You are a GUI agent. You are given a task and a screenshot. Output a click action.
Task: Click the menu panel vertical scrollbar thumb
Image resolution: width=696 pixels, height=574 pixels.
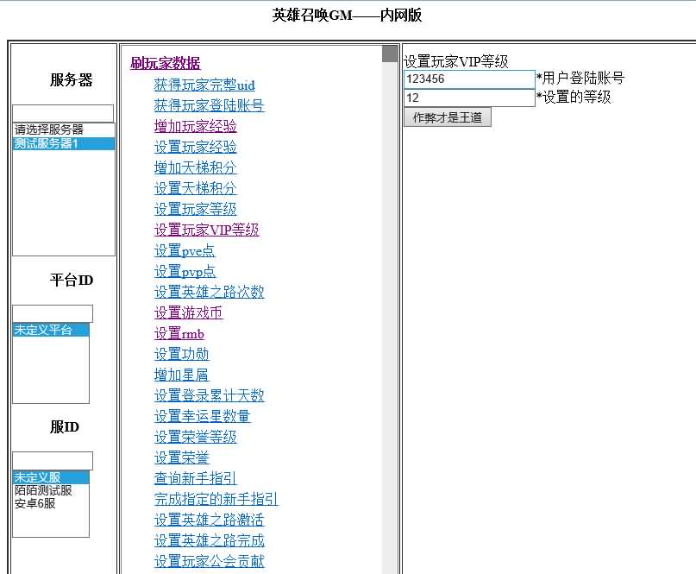tap(390, 54)
